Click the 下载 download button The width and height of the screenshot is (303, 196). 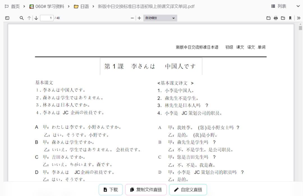(111, 189)
